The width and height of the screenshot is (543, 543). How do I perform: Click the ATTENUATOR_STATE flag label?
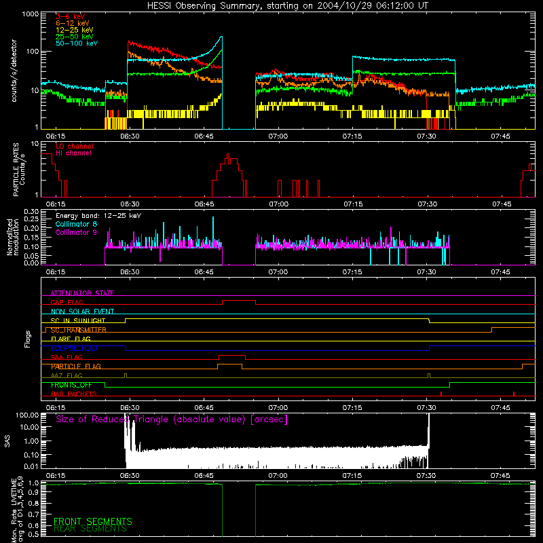point(82,293)
